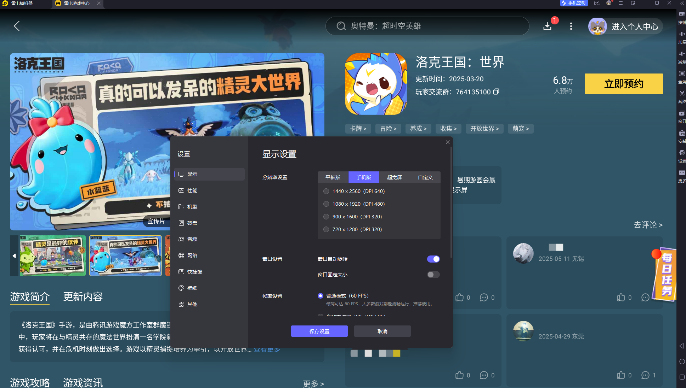Click 去评论 > link
The height and width of the screenshot is (388, 686).
coord(648,225)
